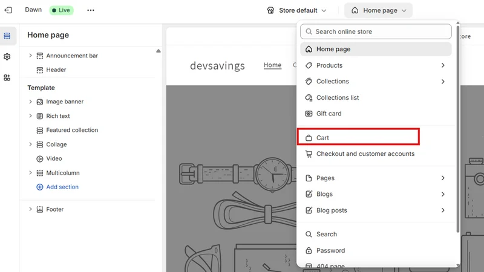Choose the Password template entry
This screenshot has width=484, height=272.
click(376, 250)
